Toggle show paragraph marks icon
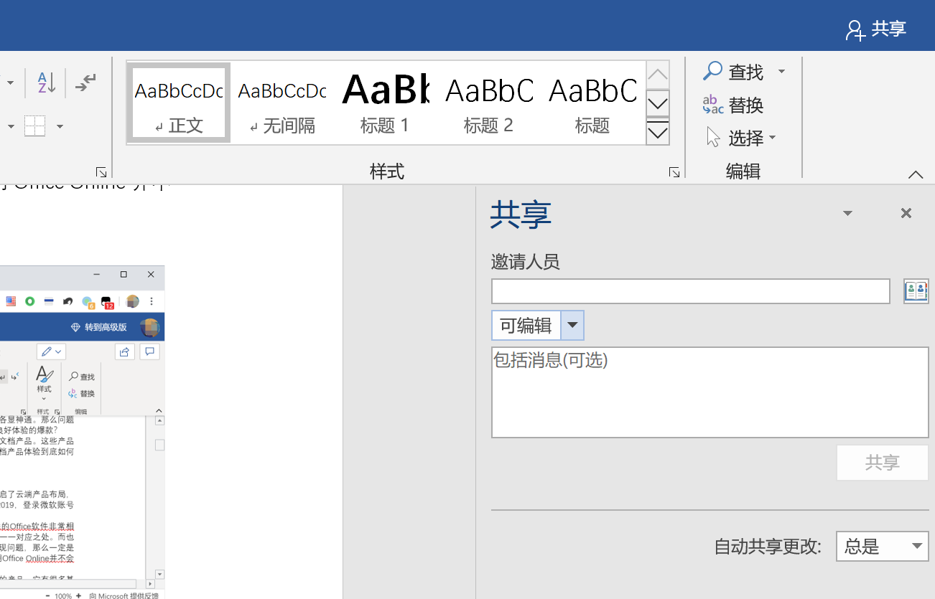The height and width of the screenshot is (599, 935). [x=85, y=83]
